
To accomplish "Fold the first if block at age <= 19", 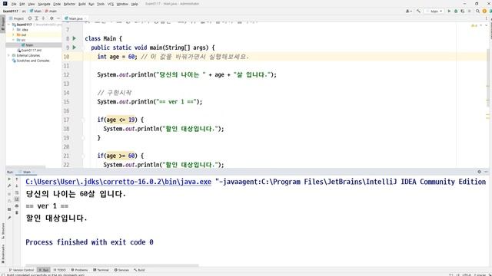I will 83,120.
